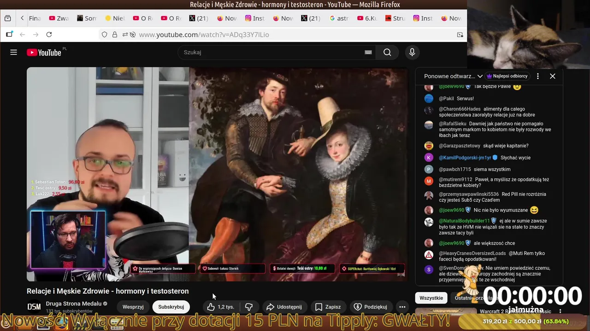Click the 'Udostępnij' share button

tap(284, 307)
